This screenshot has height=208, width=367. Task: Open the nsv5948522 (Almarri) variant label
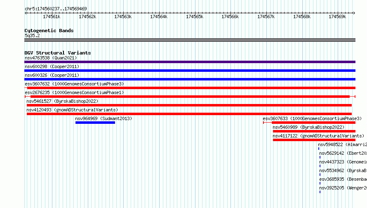pyautogui.click(x=342, y=144)
